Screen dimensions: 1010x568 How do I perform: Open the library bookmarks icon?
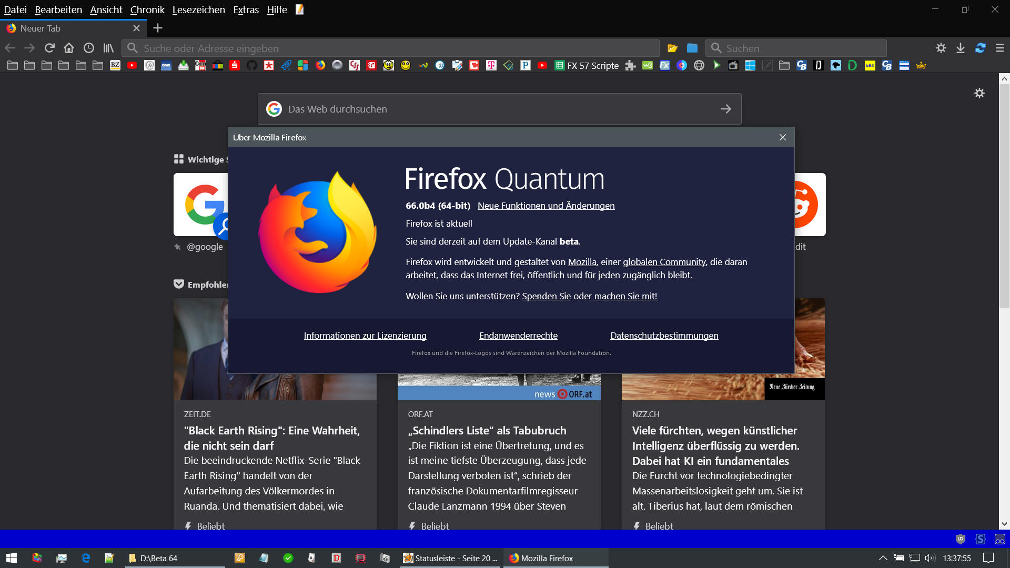(108, 48)
